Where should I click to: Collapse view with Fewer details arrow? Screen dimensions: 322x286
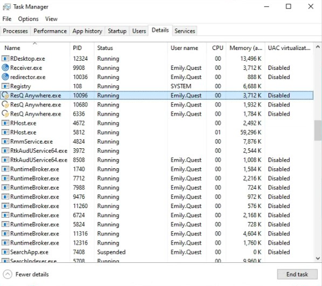[x=8, y=274]
